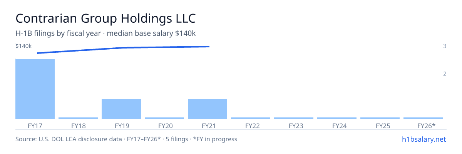This screenshot has width=462, height=154.
Task: Click the DOL LCA source note text
Action: point(126,139)
